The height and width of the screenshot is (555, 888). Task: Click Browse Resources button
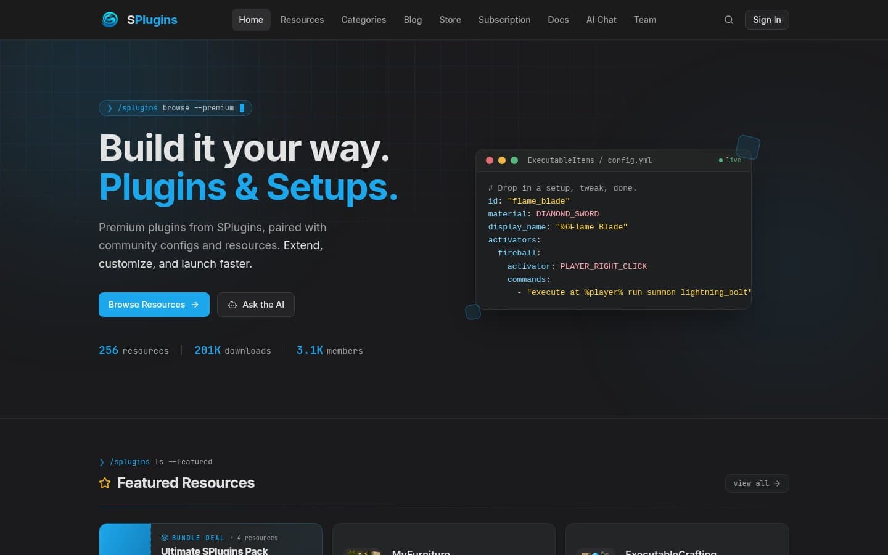click(x=154, y=305)
